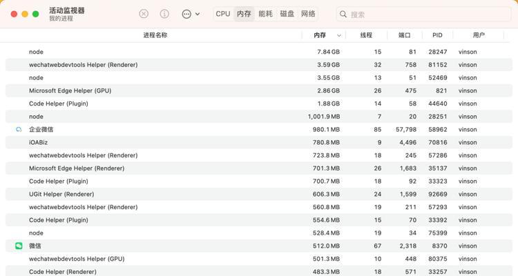Select node process using 7.84 GB

[259, 52]
